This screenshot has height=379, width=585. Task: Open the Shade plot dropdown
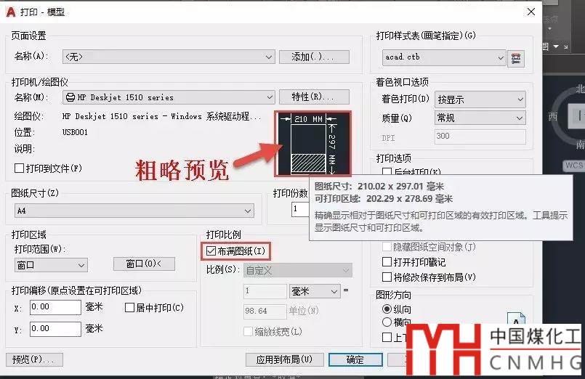[480, 99]
